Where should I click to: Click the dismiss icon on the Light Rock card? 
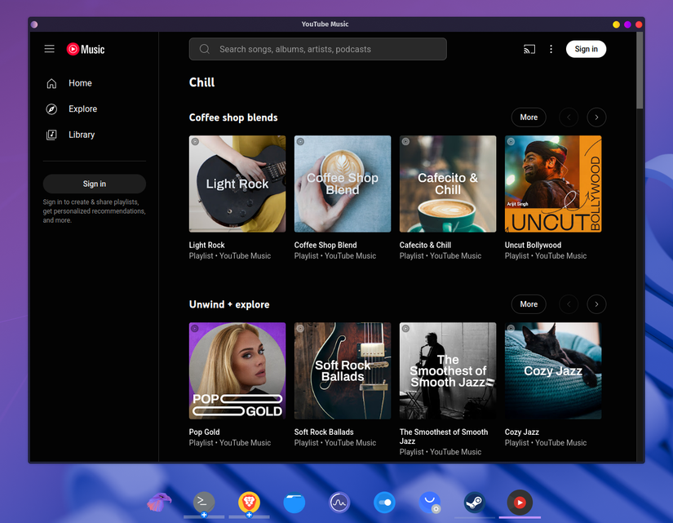[x=194, y=141]
